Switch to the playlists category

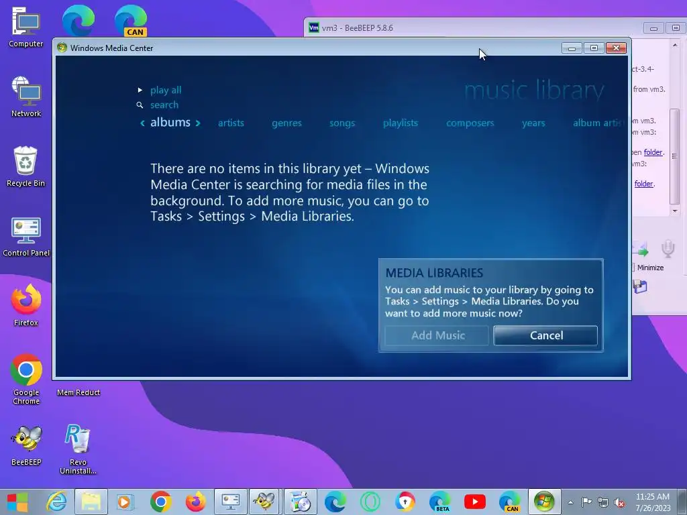401,123
